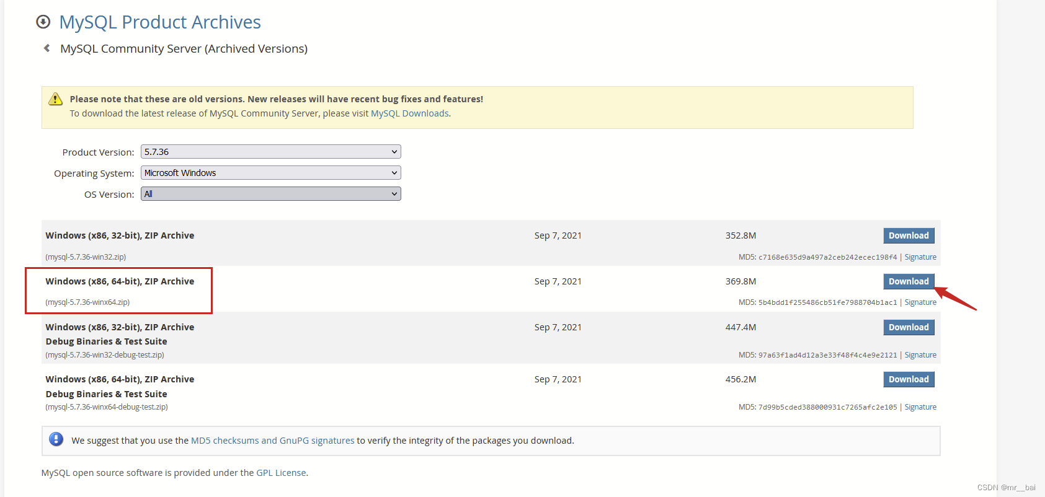Follow the MySQL Downloads link
This screenshot has height=497, width=1045.
click(410, 113)
